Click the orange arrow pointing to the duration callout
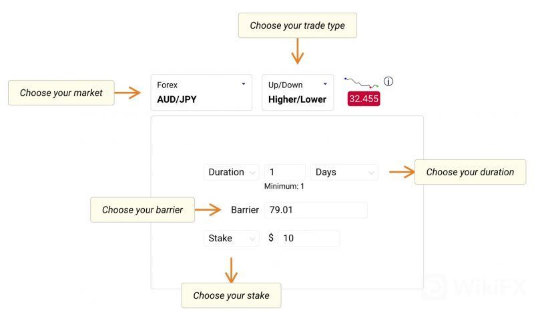Screen dimensions: 534x312 coord(400,172)
